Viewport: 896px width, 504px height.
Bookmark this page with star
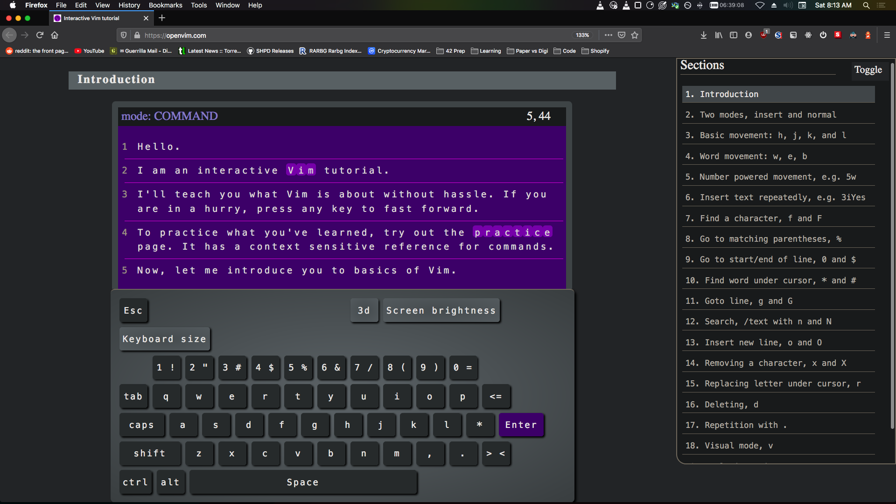click(635, 35)
